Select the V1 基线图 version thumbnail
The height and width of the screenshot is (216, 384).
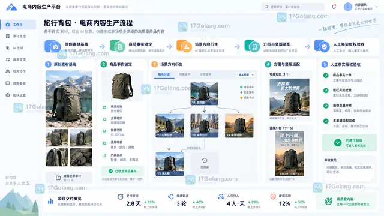tap(205, 94)
